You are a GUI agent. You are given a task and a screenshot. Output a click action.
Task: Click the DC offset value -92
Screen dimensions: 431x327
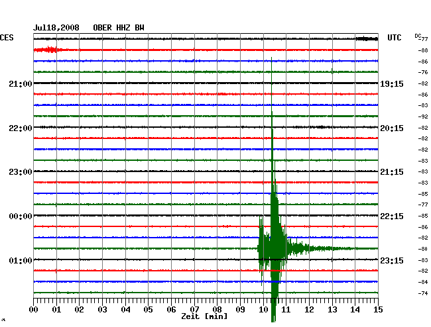(x=423, y=117)
